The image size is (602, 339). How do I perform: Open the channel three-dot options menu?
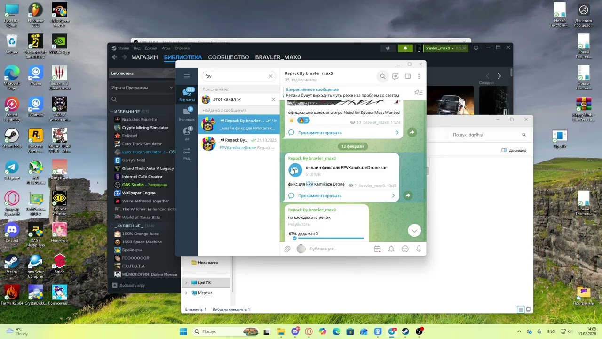coord(419,76)
